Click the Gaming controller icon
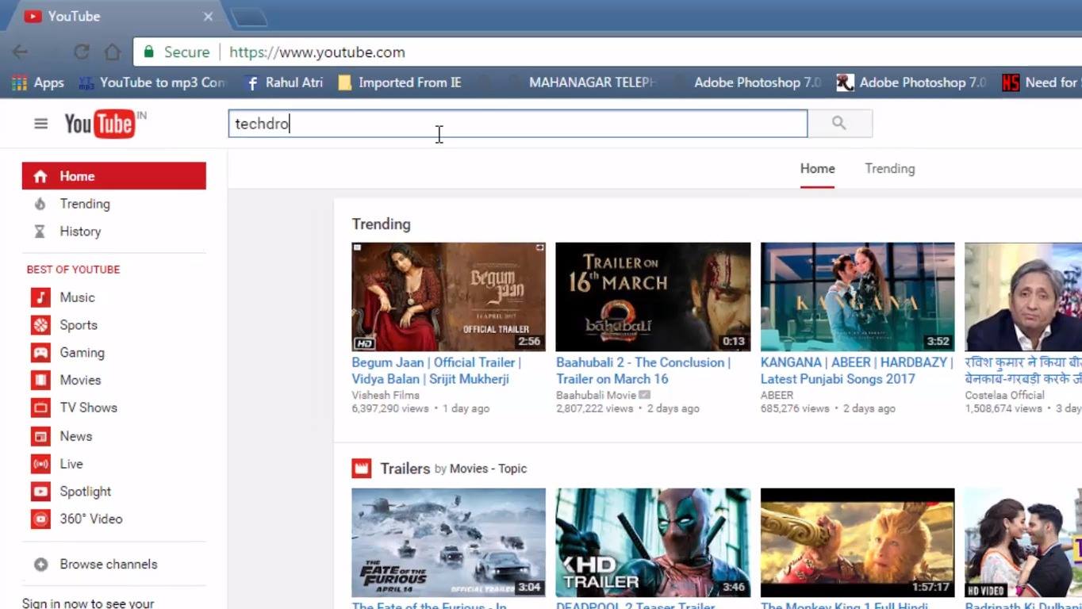 (40, 353)
